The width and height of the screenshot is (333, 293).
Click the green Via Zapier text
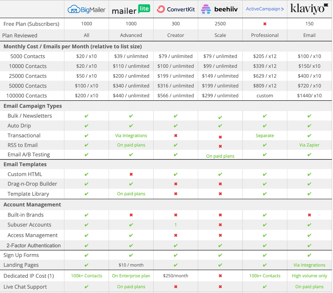[309, 145]
